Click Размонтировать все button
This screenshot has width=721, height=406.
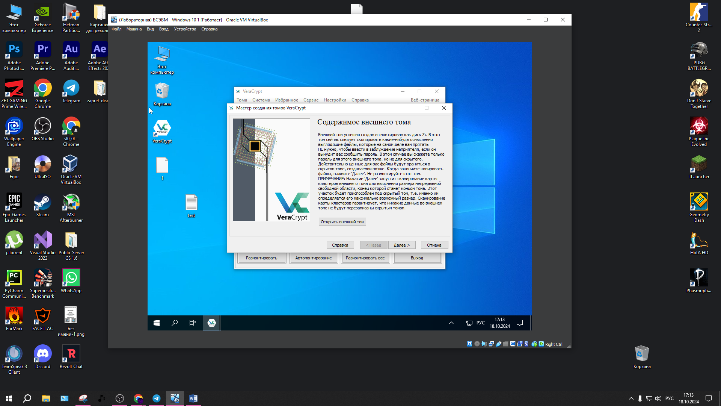click(365, 258)
